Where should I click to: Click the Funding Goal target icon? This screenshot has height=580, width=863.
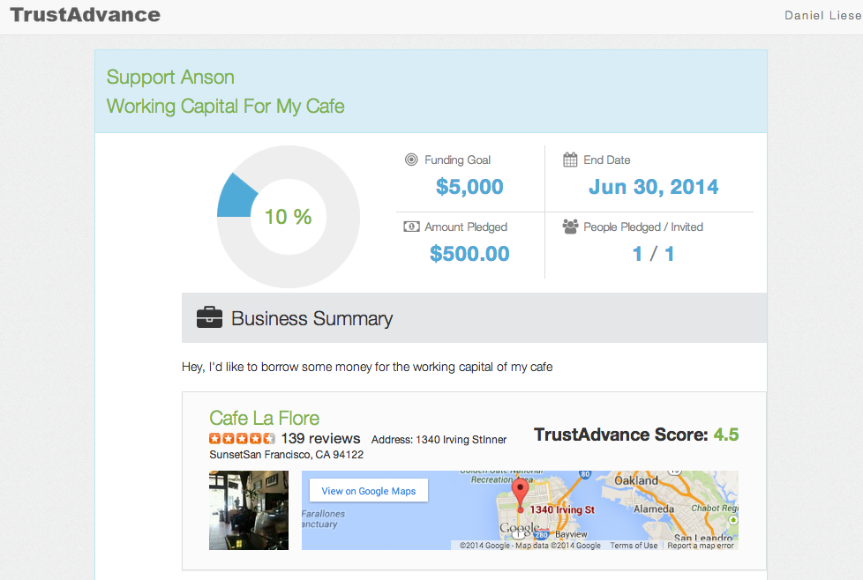click(x=411, y=160)
